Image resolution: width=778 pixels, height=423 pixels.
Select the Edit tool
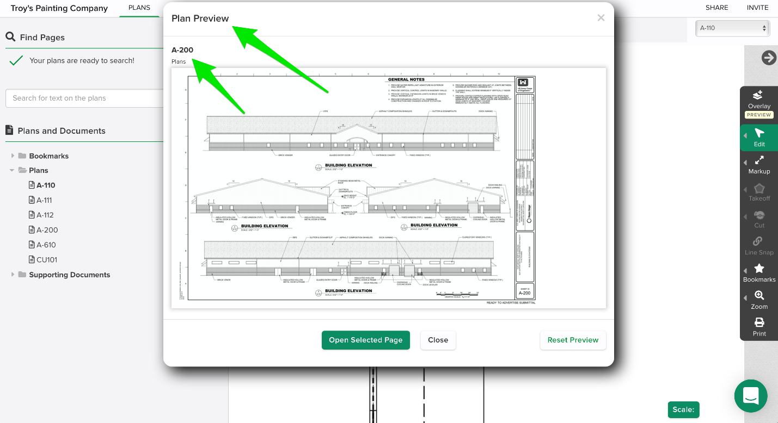tap(759, 138)
